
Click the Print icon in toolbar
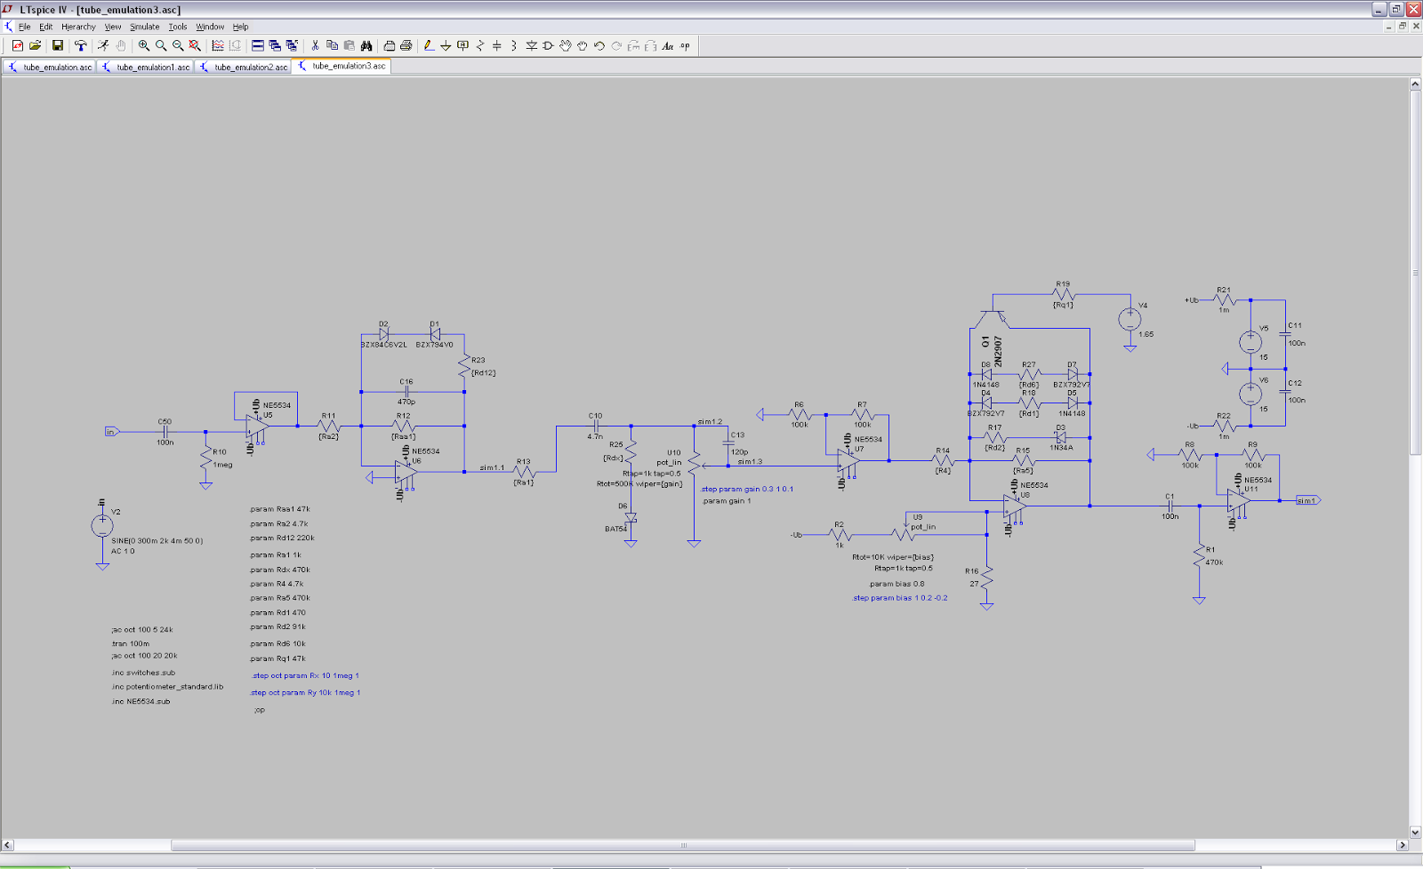[x=406, y=45]
